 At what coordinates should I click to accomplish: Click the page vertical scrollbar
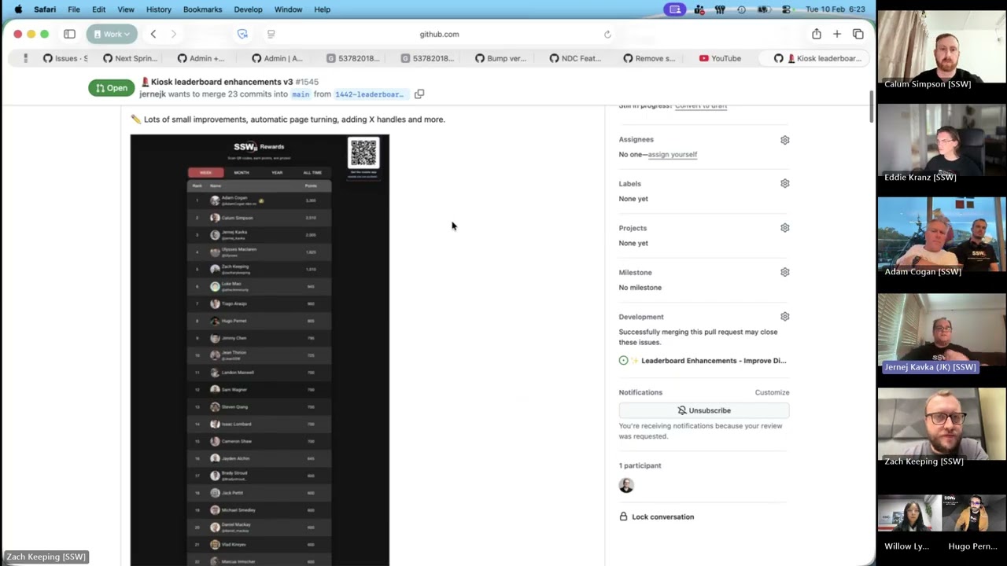pyautogui.click(x=871, y=106)
